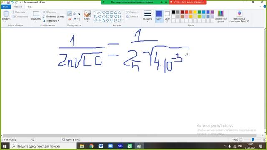Image resolution: width=267 pixels, height=150 pixels.
Task: Choose the curve shape
Action: pos(100,12)
